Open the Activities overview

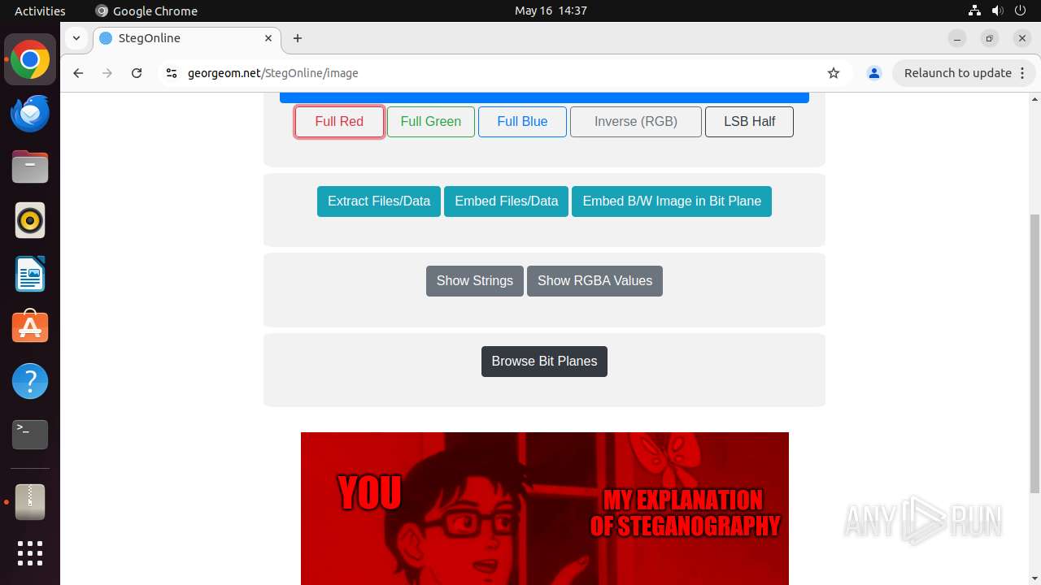(40, 11)
